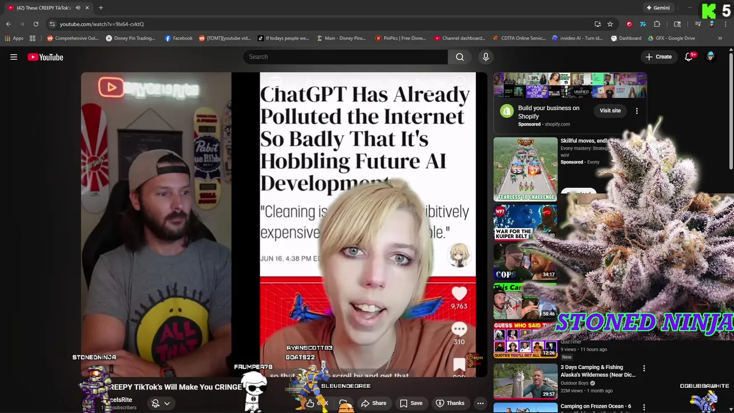Click the install app icon in address bar

tap(598, 24)
